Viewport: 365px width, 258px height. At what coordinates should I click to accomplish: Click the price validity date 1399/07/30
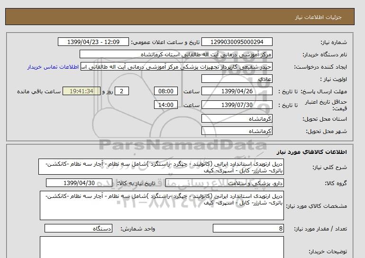tap(237, 105)
